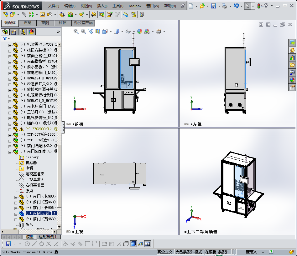Open the Apply Scene dropdown arrow
Viewport: 297px width, 256px height.
click(152, 31)
